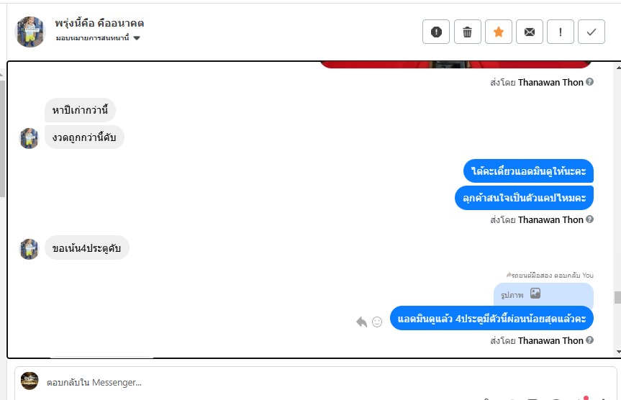The height and width of the screenshot is (400, 621).
Task: Open emoji reaction smiley beside last message
Action: click(x=377, y=322)
